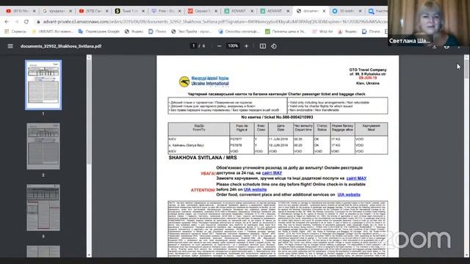Click the red ATTENTION! label

(203, 190)
